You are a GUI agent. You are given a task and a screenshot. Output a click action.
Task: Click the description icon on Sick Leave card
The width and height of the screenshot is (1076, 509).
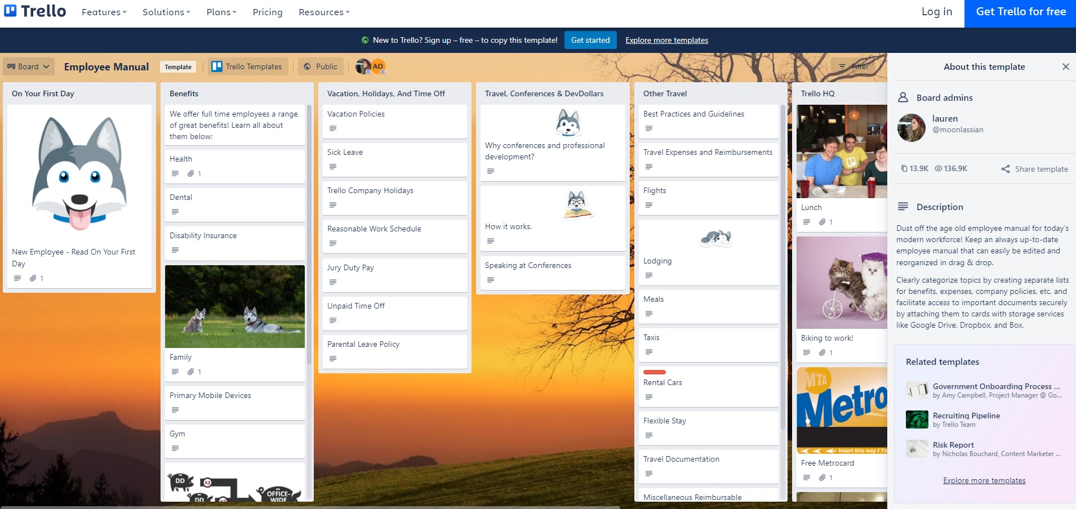click(x=333, y=167)
